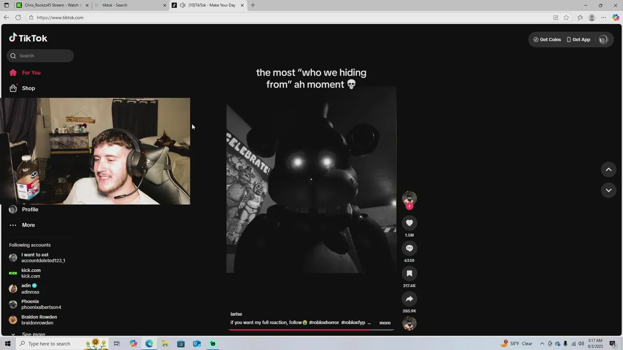Open Outlook from taskbar
The height and width of the screenshot is (350, 623).
pyautogui.click(x=197, y=344)
